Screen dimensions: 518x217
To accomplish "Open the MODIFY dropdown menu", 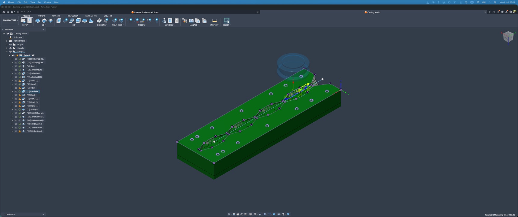I will [x=142, y=25].
